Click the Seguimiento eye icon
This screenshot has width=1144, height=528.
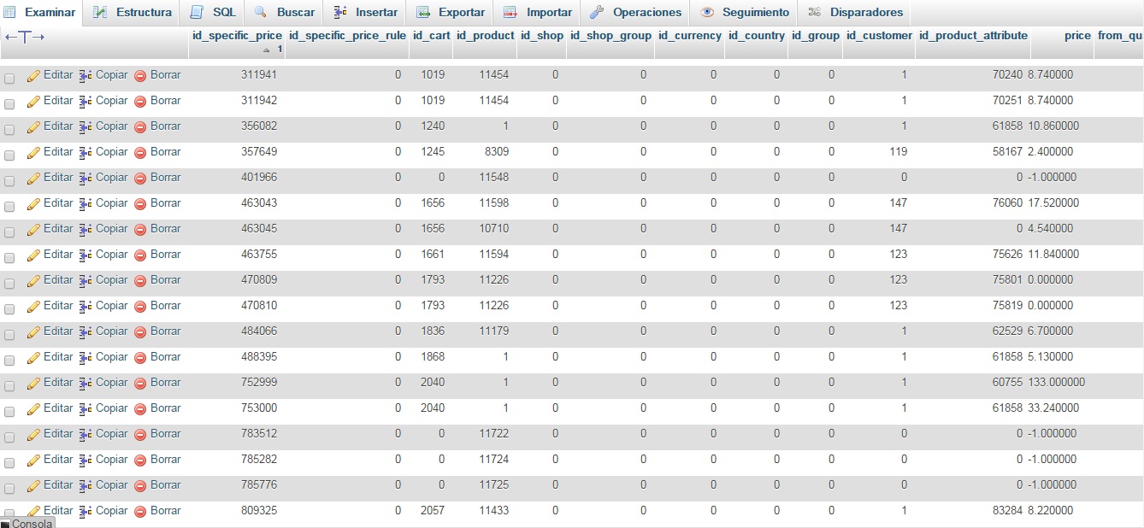tap(707, 13)
